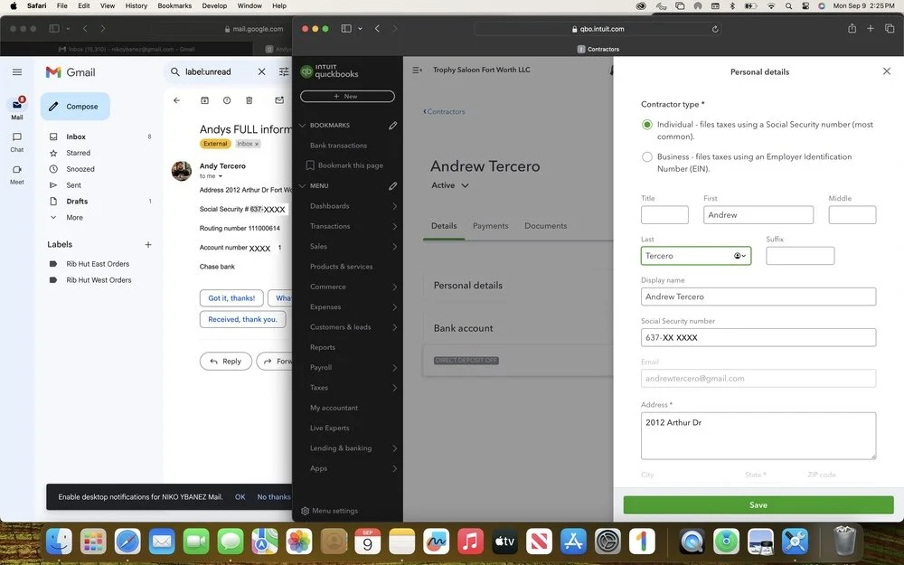
Task: Open Safari from the Dock
Action: [127, 541]
